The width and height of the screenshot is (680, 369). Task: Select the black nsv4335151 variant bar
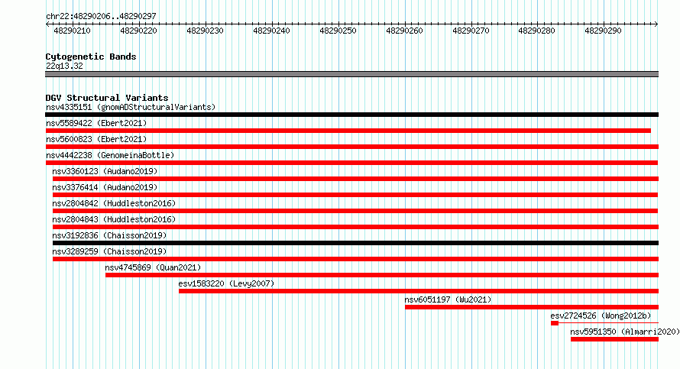(351, 115)
